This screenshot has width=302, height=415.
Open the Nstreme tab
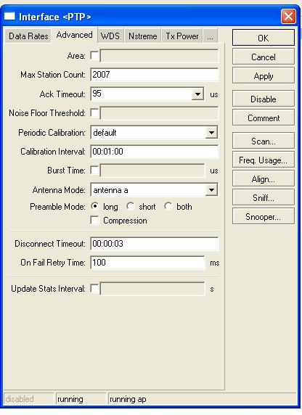[x=143, y=36]
